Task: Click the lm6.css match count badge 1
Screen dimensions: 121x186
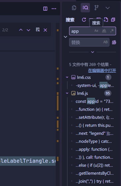Action: [108, 77]
